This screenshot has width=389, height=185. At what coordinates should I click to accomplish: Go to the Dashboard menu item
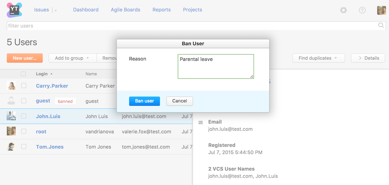(x=86, y=10)
